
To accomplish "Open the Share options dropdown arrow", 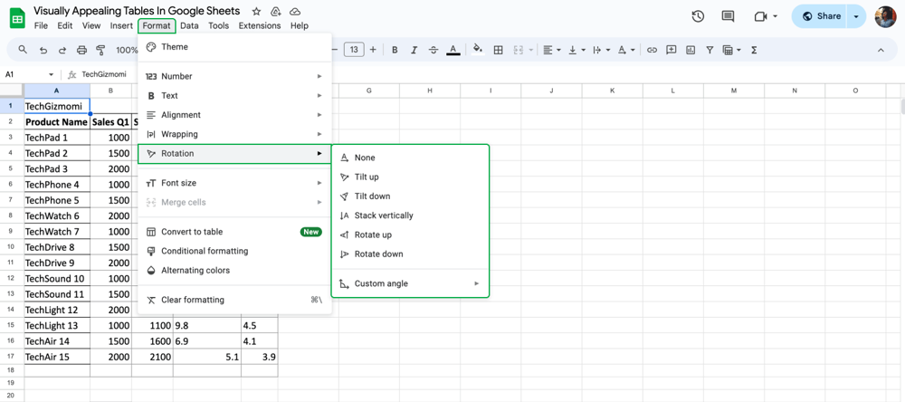I will pos(856,16).
